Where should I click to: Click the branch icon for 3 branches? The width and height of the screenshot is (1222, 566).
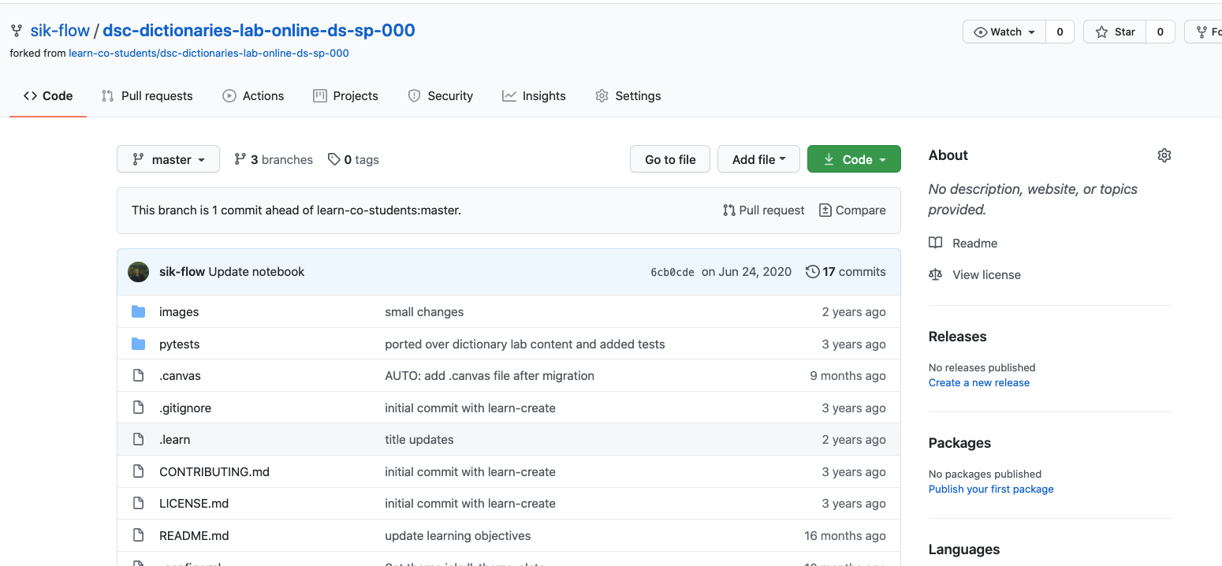click(240, 159)
